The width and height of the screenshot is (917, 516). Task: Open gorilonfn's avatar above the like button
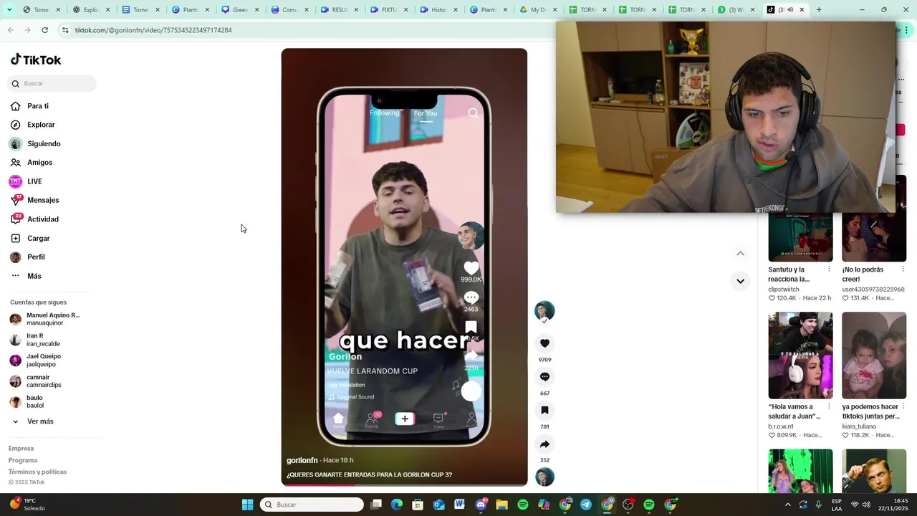pos(544,311)
